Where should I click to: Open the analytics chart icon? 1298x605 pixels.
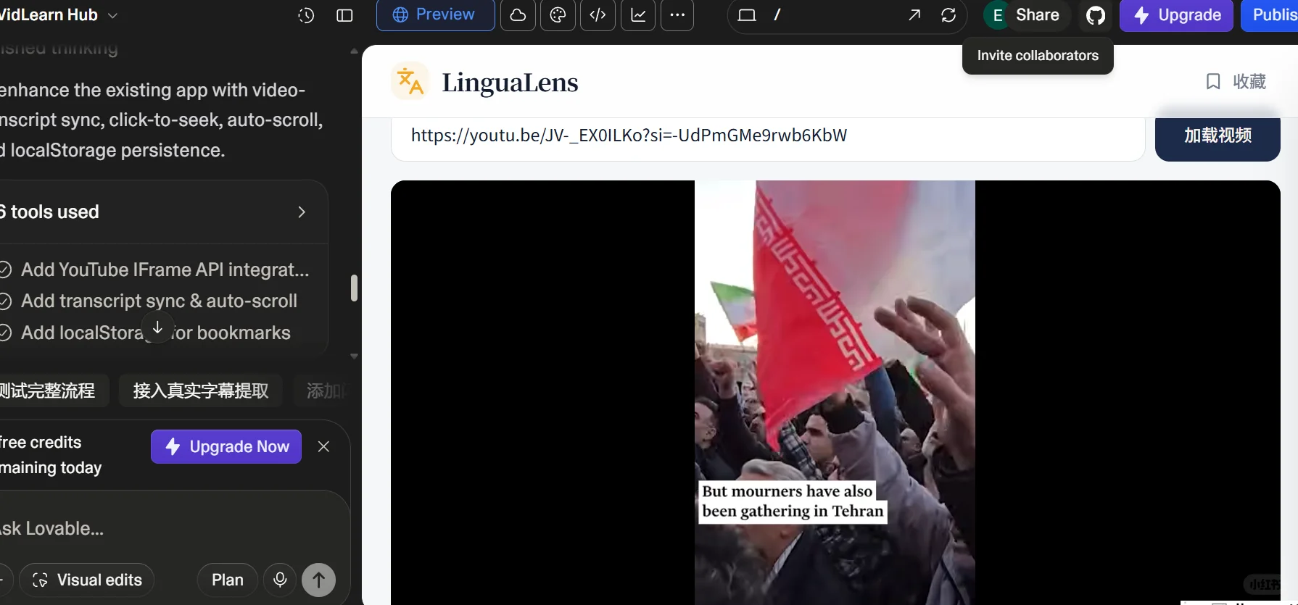click(x=638, y=15)
